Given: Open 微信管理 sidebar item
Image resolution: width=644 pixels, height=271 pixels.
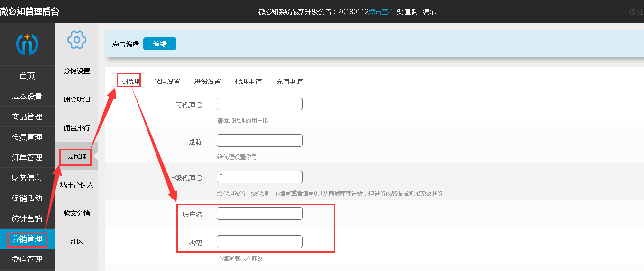Looking at the screenshot, I should pyautogui.click(x=27, y=259).
